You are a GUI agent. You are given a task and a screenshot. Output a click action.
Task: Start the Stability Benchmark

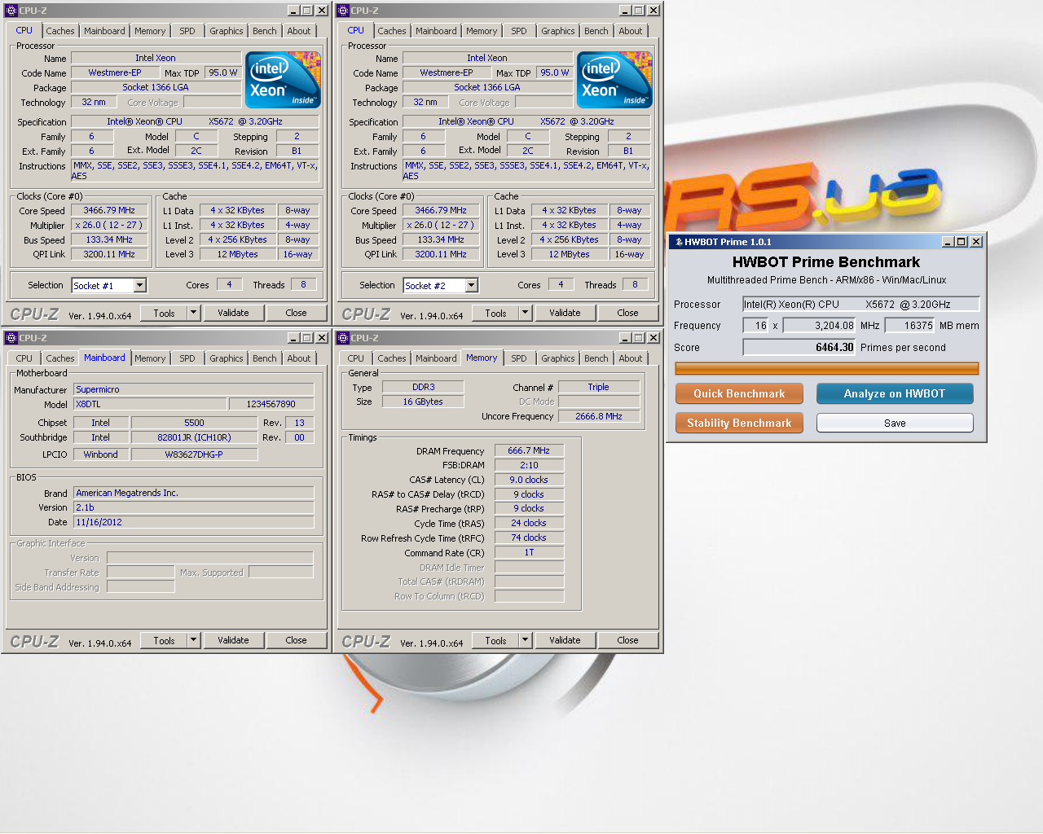(x=739, y=423)
